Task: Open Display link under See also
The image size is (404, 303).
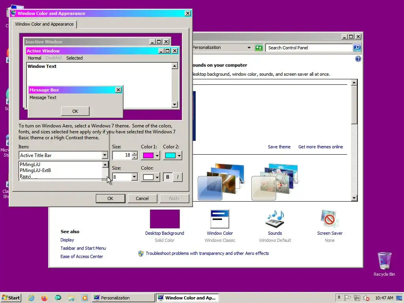Action: coord(67,240)
